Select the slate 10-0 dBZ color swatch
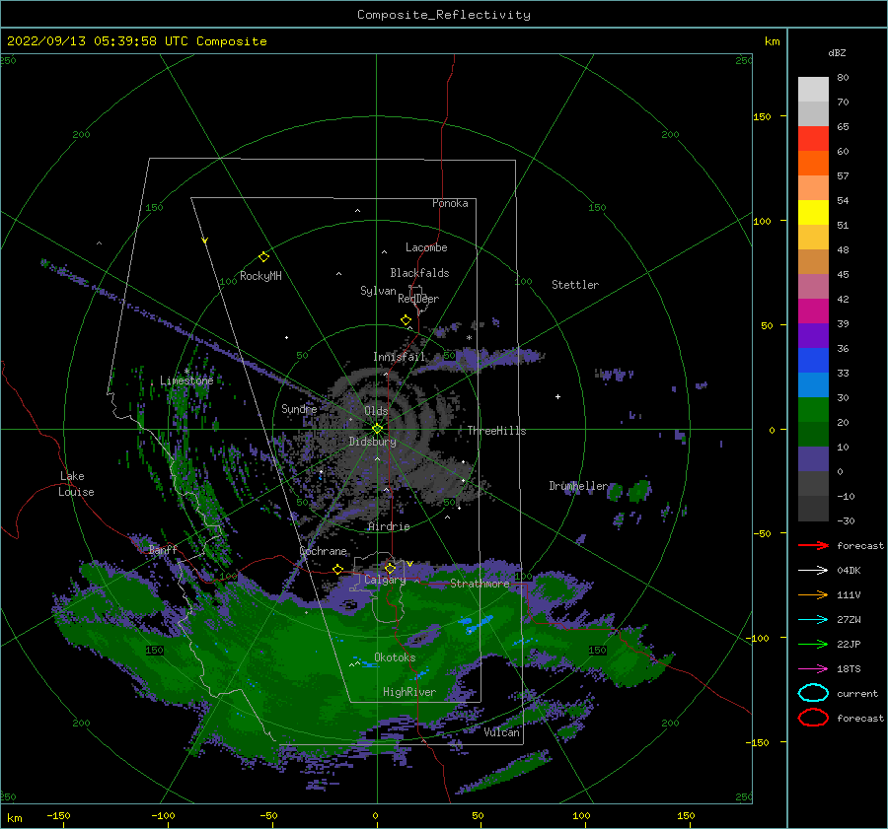 (x=813, y=459)
